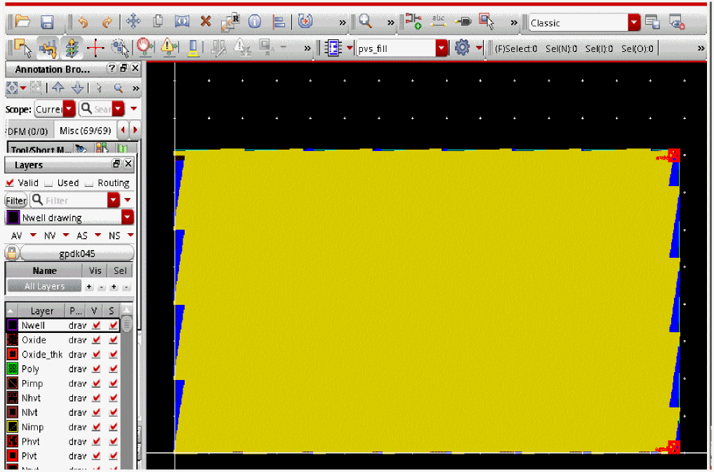
Task: Click the Open folder icon in toolbar
Action: click(x=22, y=22)
